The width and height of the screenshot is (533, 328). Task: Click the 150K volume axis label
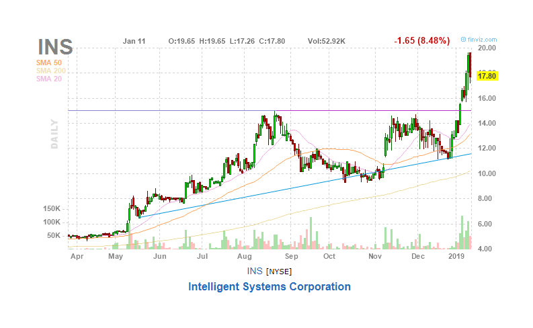coord(52,208)
